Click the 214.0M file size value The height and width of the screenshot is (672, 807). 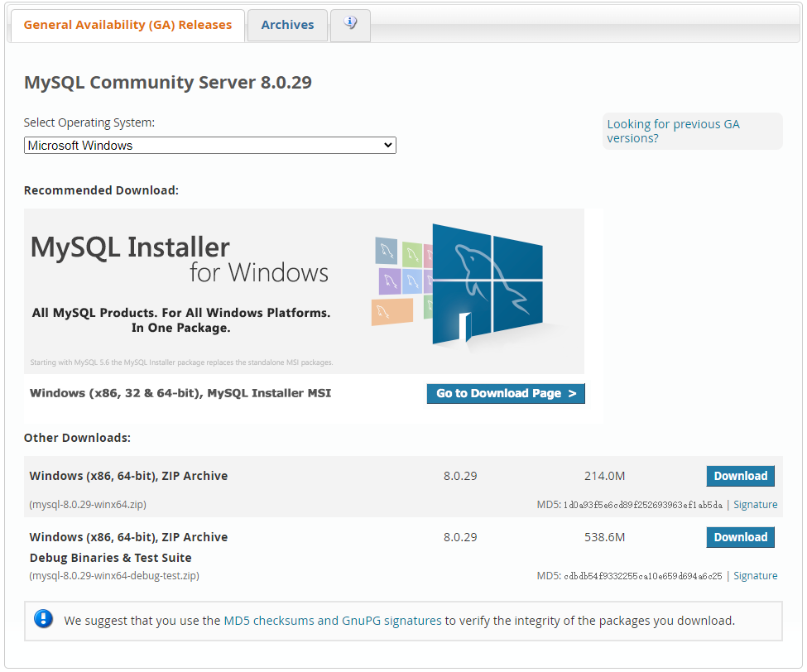(x=604, y=476)
